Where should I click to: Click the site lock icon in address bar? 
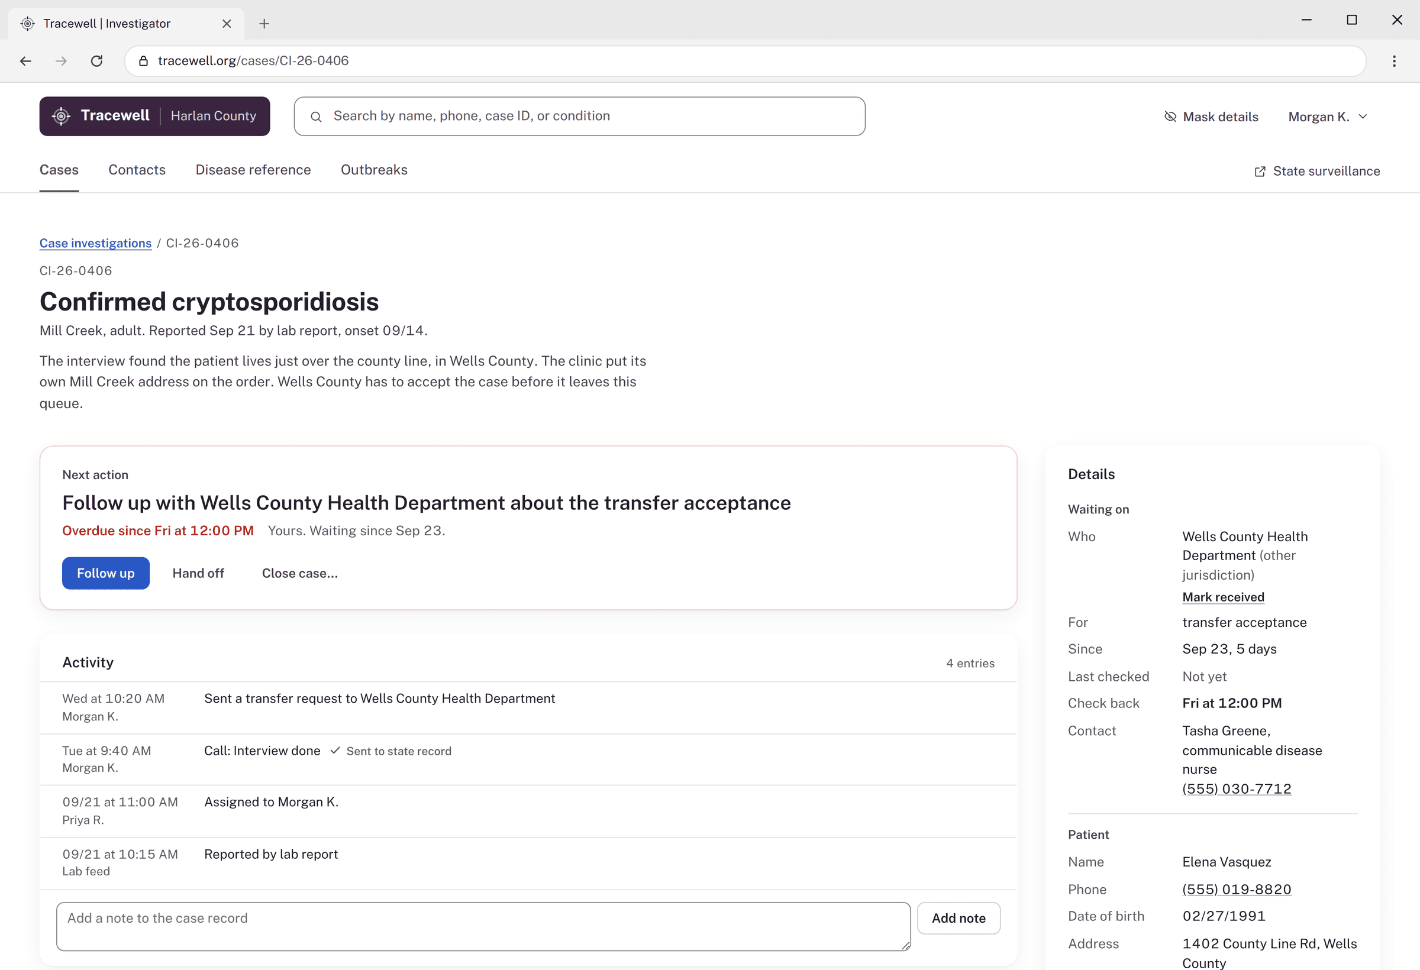144,61
